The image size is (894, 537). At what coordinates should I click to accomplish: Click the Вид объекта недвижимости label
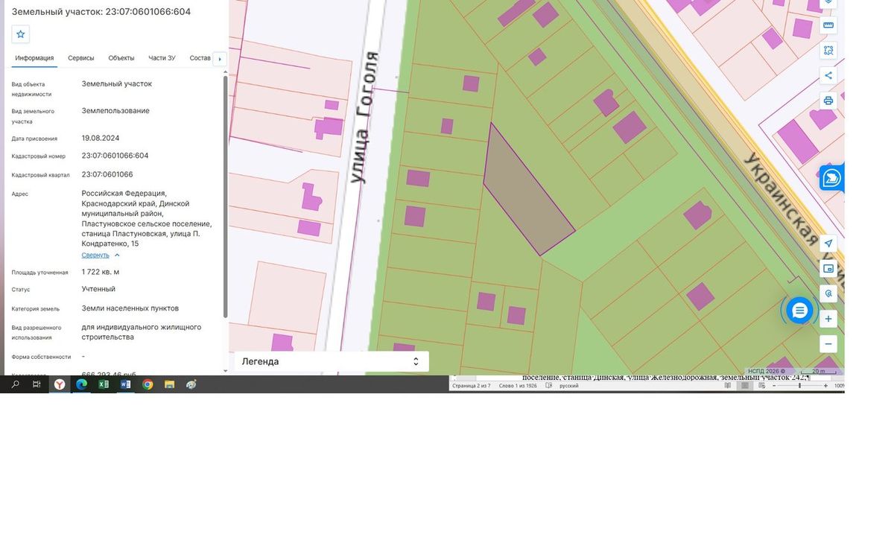(x=31, y=89)
